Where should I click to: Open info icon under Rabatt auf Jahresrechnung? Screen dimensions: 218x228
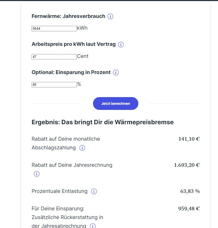[37, 174]
